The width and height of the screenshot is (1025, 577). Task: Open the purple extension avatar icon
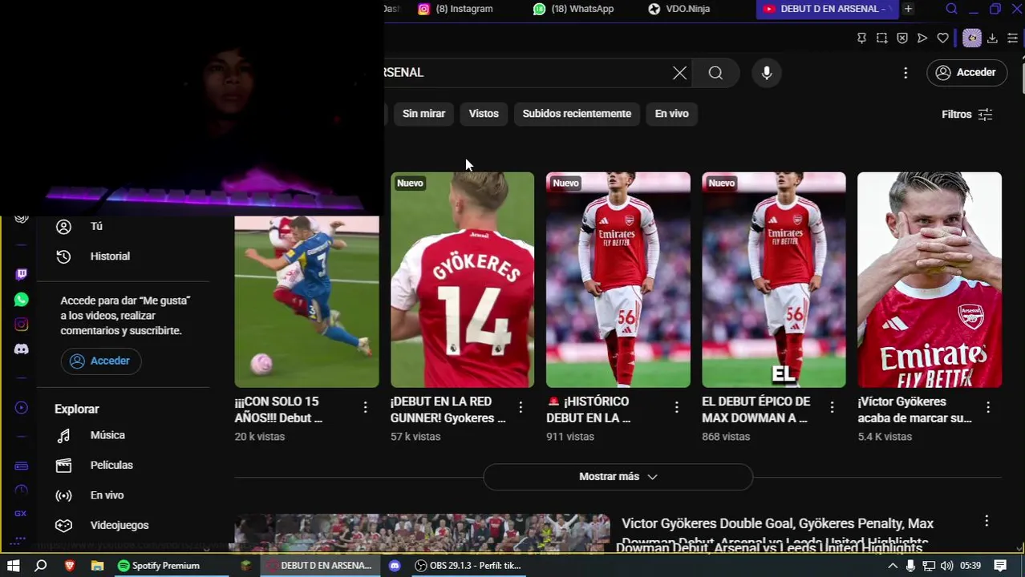coord(971,38)
